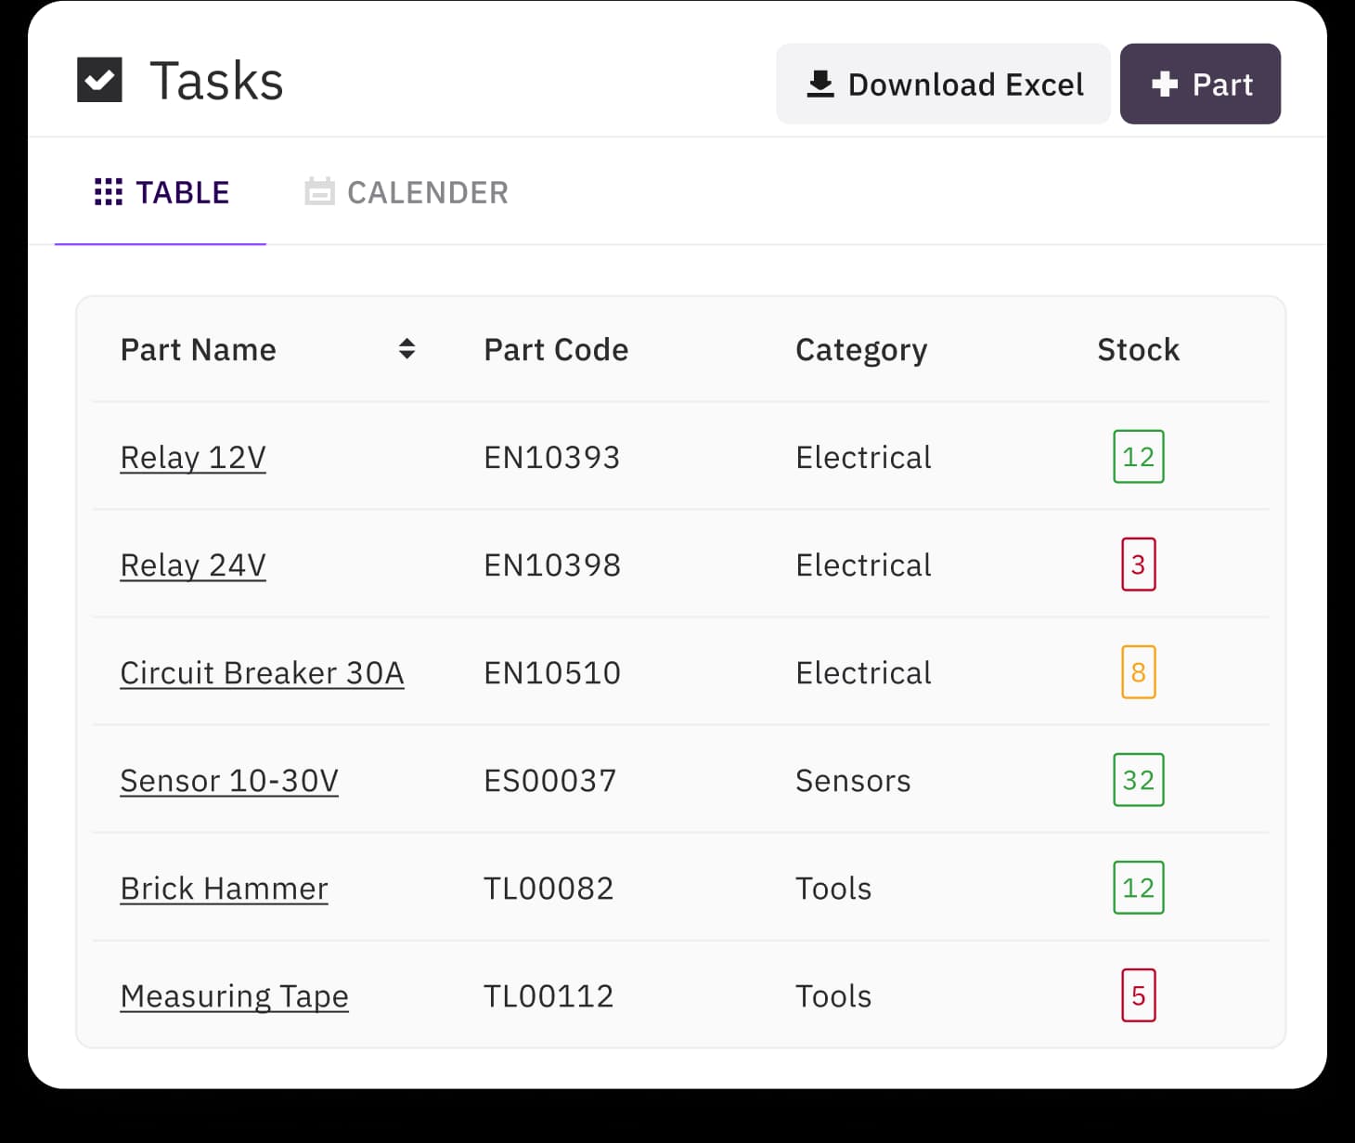
Task: Open the Measuring Tape part
Action: (234, 995)
